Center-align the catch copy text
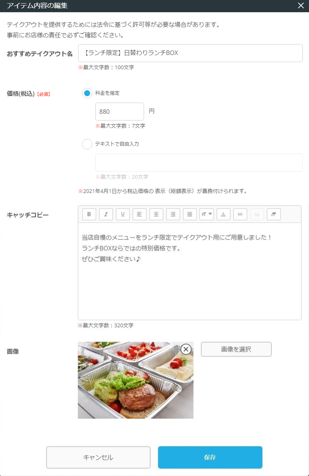Image resolution: width=309 pixels, height=476 pixels. (156, 214)
